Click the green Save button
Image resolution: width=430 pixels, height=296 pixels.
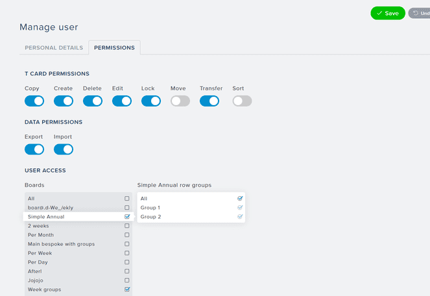[387, 13]
